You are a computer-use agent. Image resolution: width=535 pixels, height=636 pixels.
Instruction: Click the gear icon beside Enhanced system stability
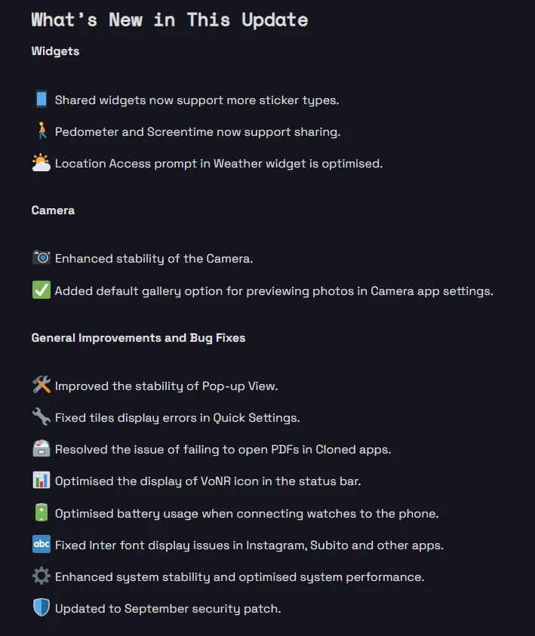coord(42,576)
